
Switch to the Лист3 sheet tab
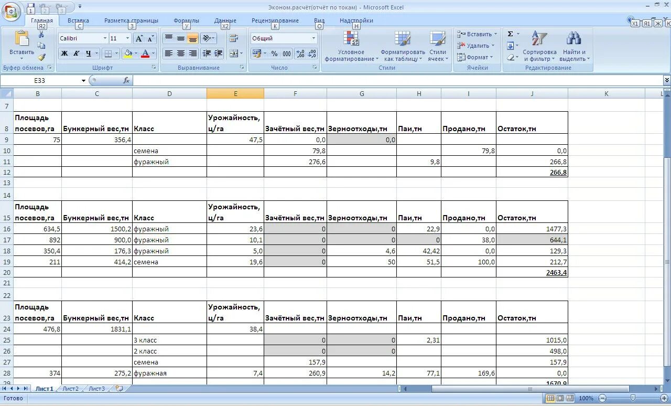coord(96,389)
